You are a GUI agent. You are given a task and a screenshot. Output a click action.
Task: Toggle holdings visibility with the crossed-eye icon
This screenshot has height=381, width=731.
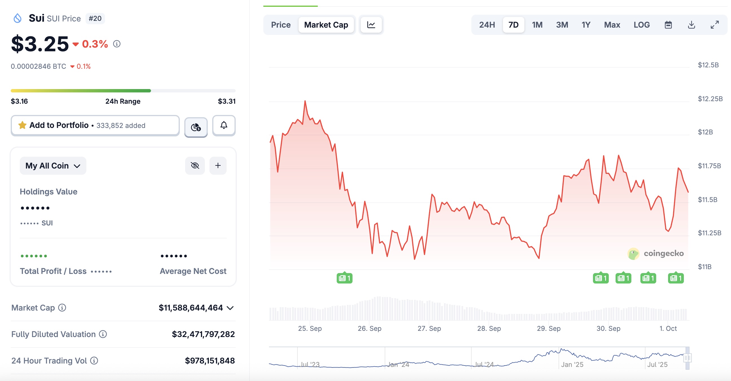[x=195, y=165]
